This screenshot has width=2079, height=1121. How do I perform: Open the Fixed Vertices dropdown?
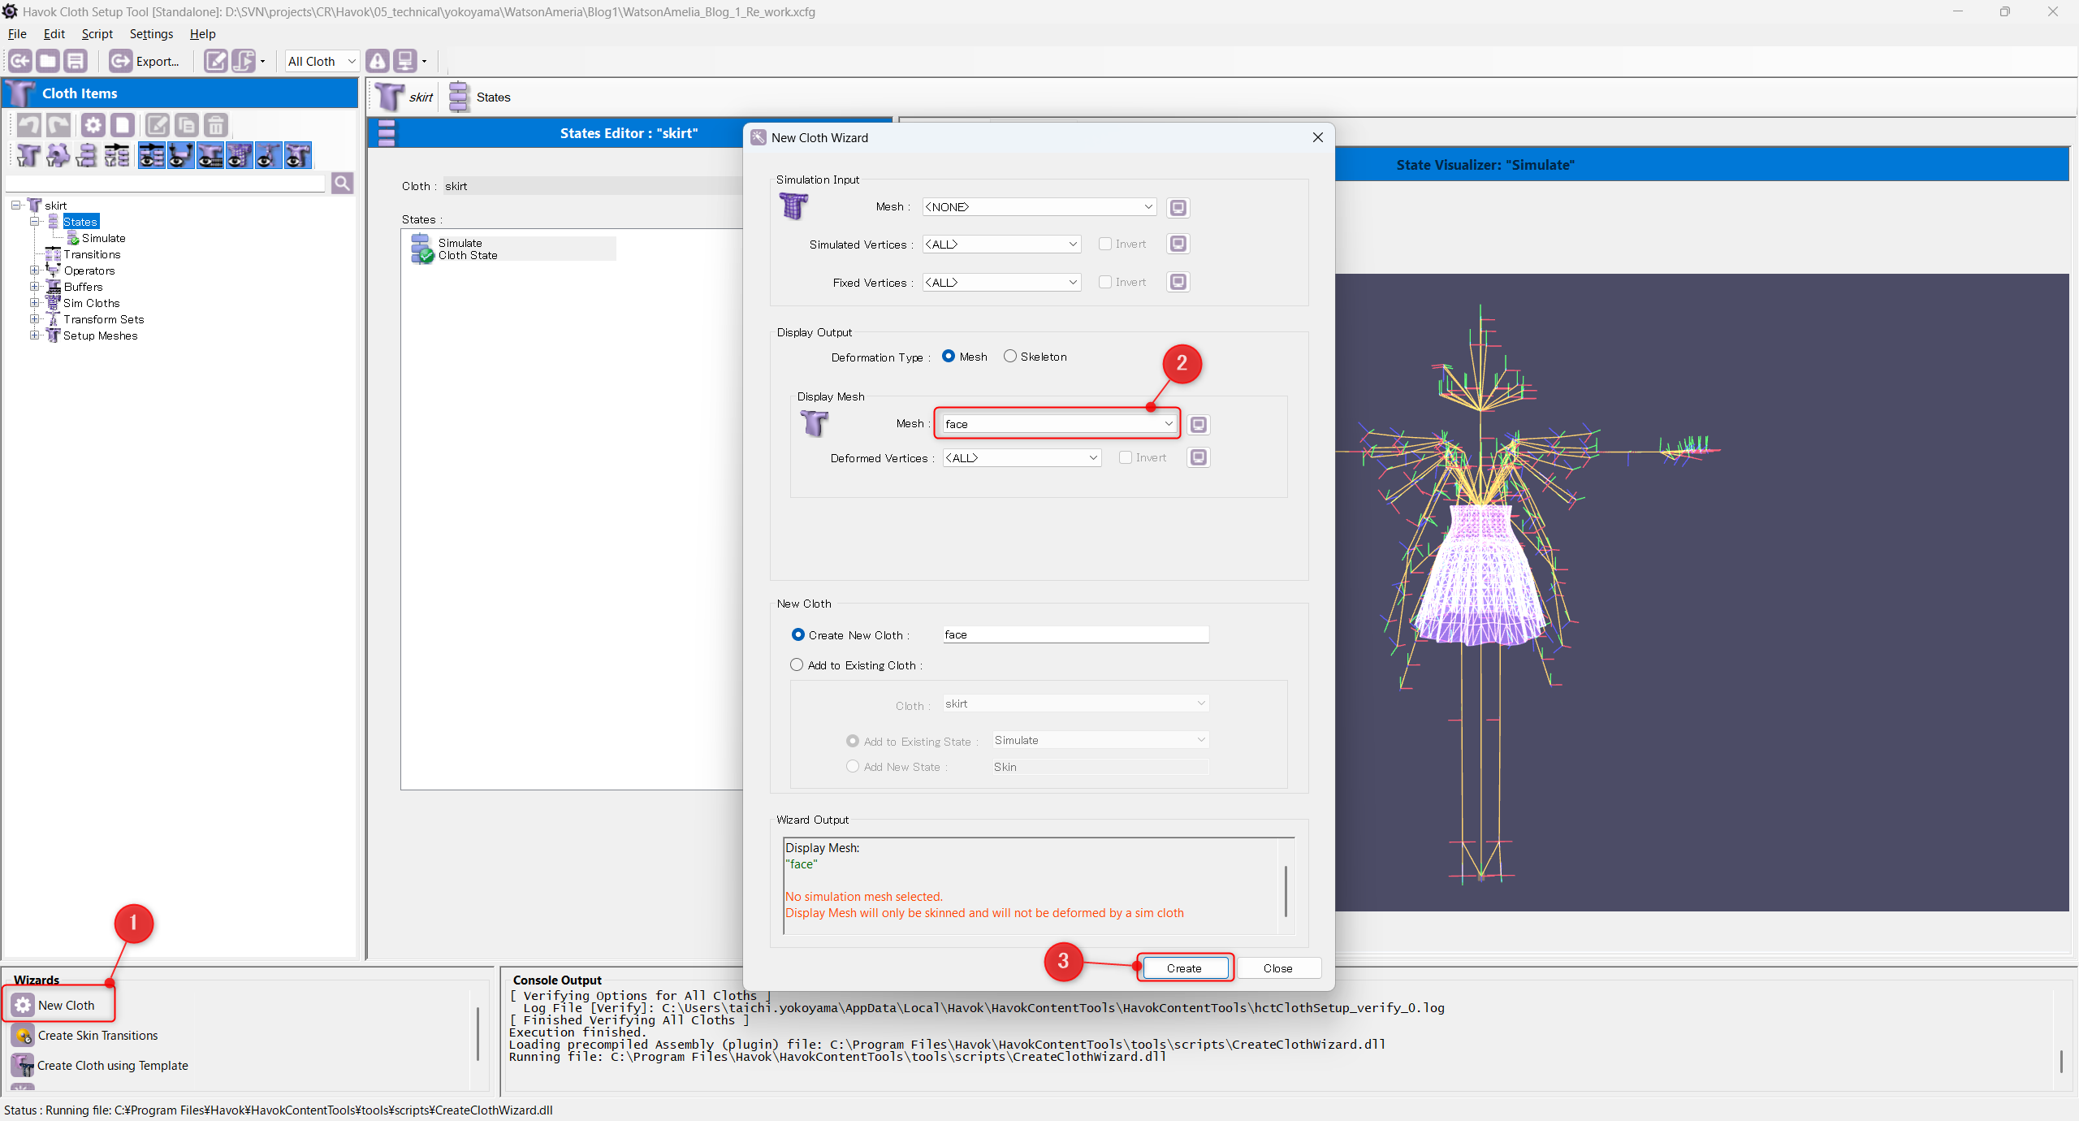click(1001, 282)
